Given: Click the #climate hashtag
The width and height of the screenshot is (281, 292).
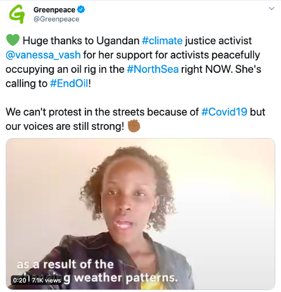Looking at the screenshot, I should point(162,41).
